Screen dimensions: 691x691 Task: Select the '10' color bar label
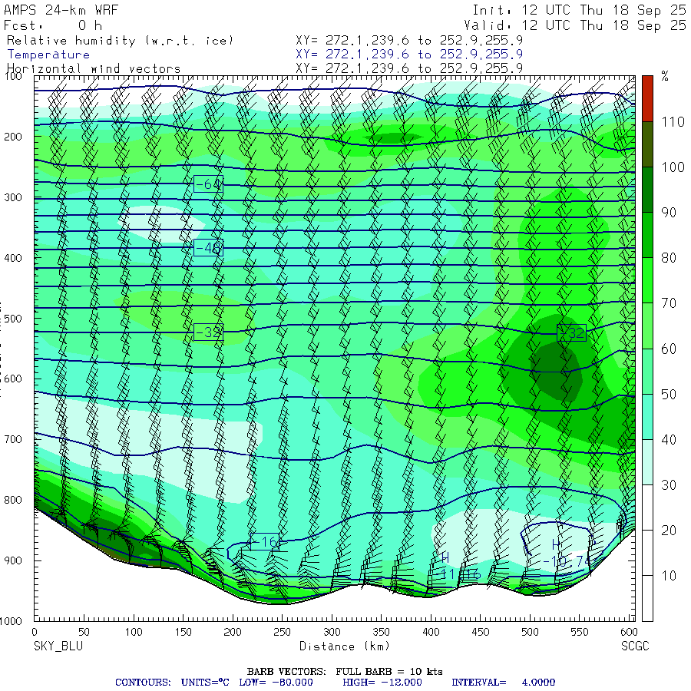(669, 576)
